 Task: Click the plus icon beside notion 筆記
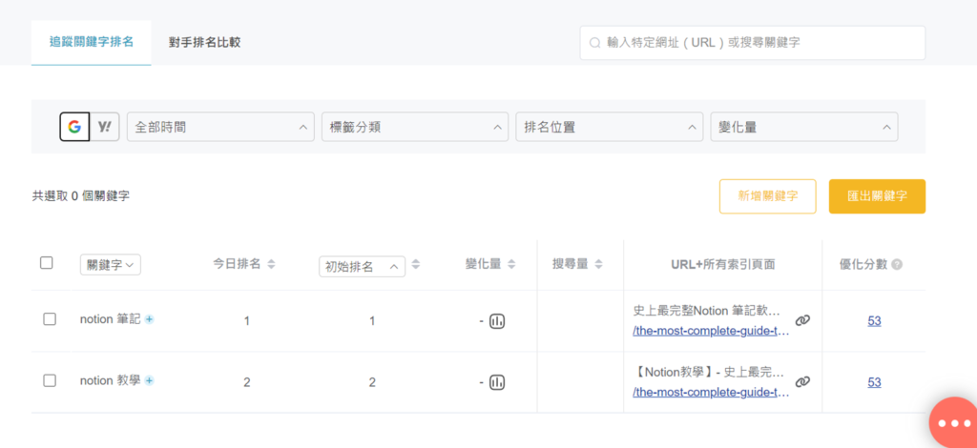[x=150, y=319]
